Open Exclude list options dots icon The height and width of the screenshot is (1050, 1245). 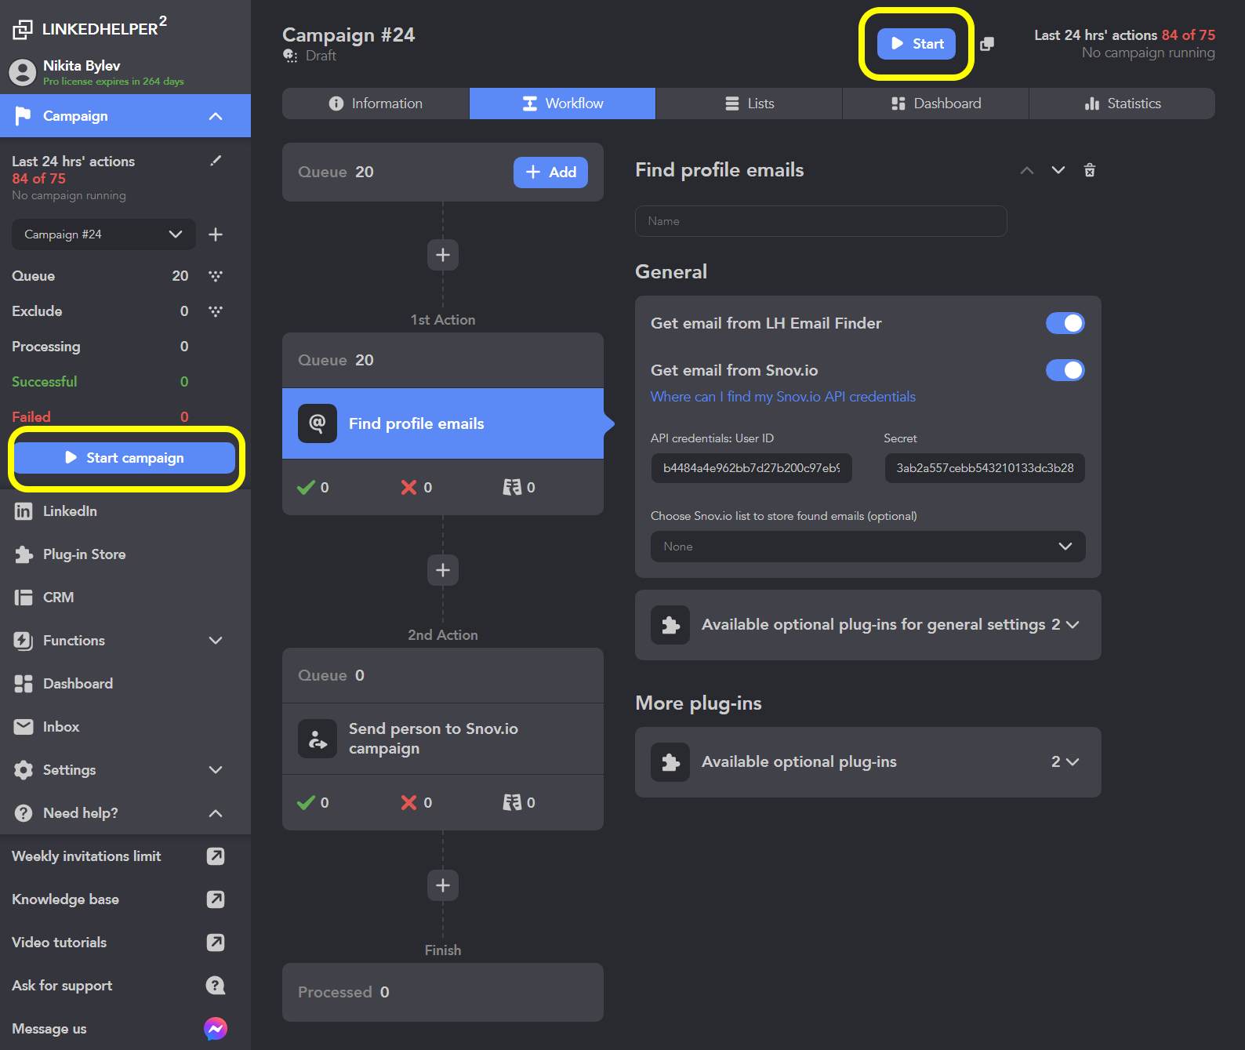click(216, 311)
